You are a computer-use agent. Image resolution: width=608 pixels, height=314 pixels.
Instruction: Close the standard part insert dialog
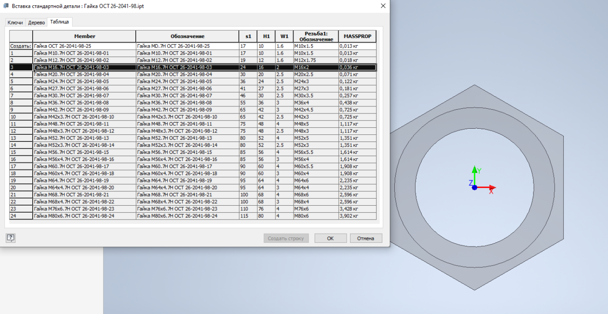click(383, 6)
